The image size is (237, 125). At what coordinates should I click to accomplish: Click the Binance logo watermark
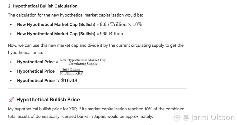click(177, 118)
